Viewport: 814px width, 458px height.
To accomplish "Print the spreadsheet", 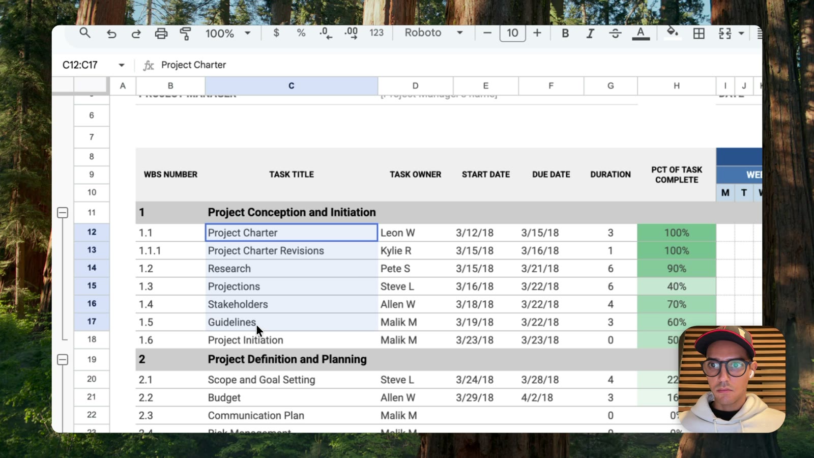I will click(x=161, y=34).
